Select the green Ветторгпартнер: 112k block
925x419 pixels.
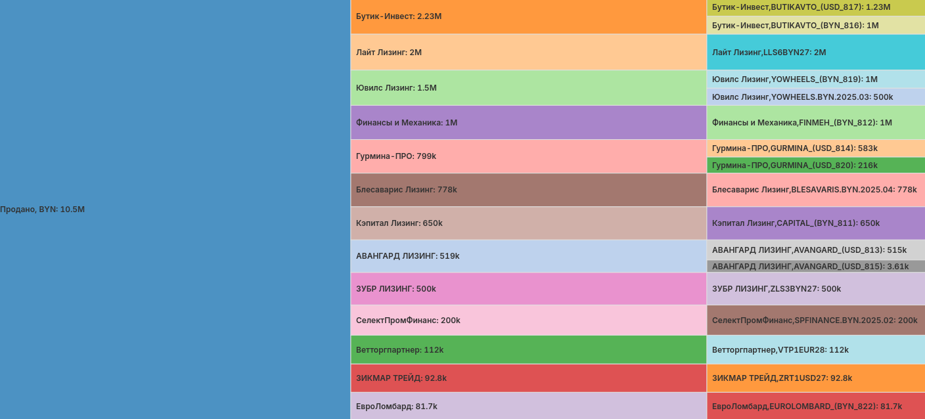(x=528, y=350)
